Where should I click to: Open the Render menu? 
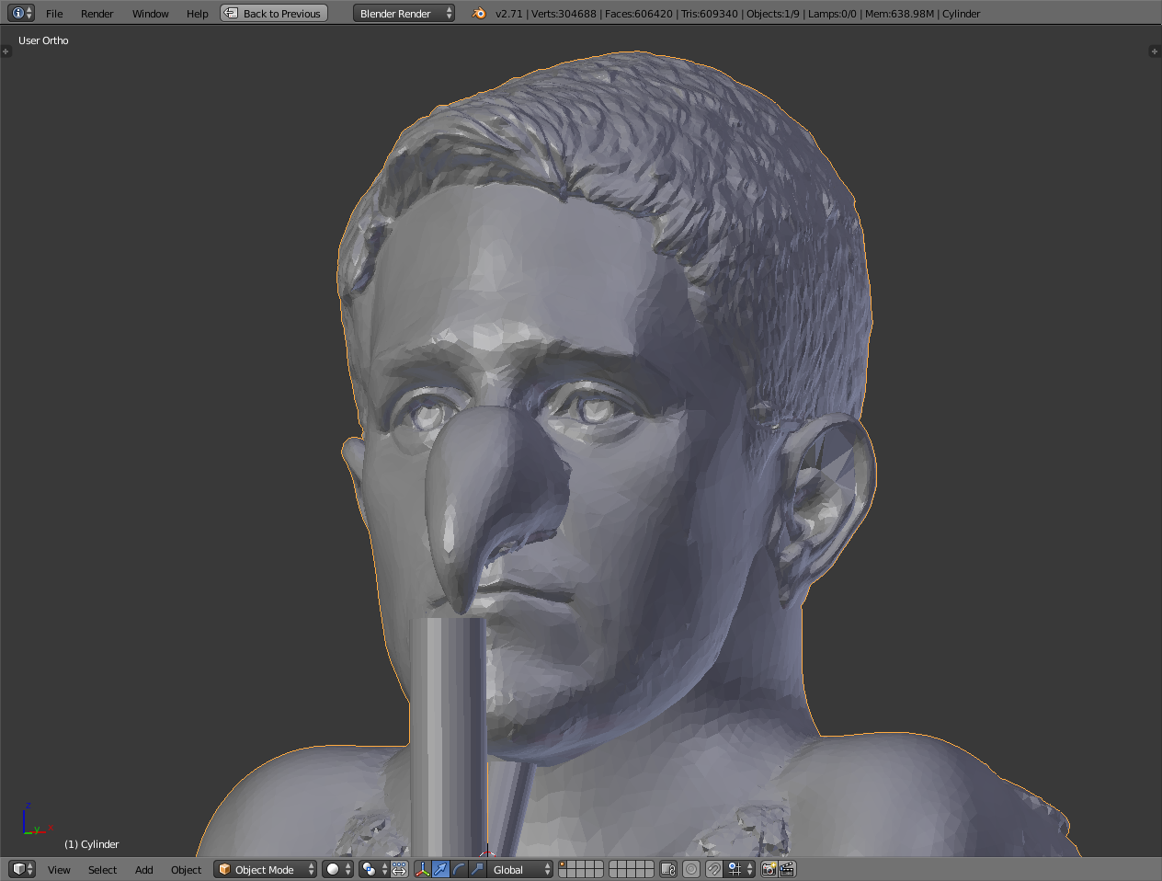tap(97, 14)
